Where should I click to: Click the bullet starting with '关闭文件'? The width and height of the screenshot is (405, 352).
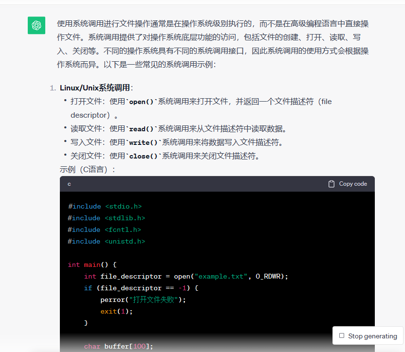point(165,156)
